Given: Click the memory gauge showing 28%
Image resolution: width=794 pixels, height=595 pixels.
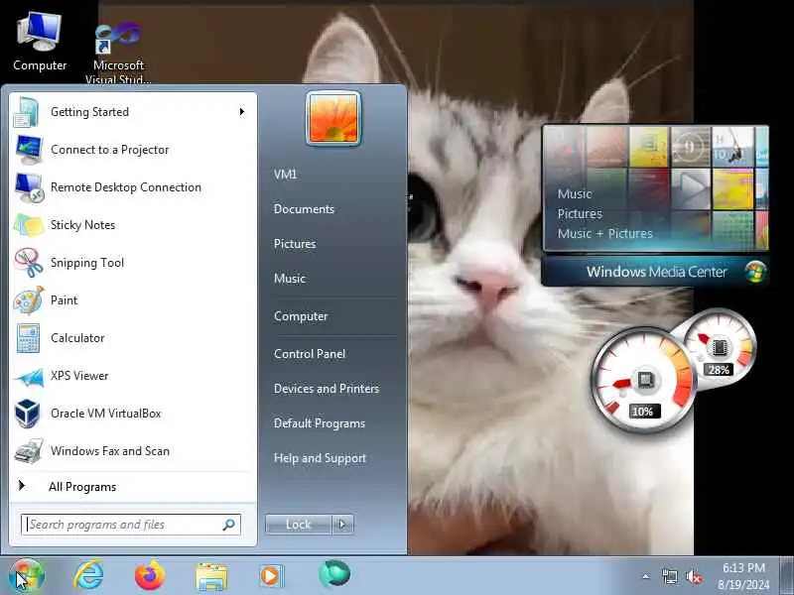Looking at the screenshot, I should [x=722, y=346].
